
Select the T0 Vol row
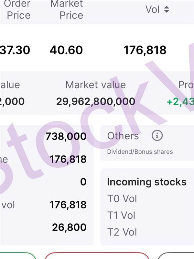point(122,198)
